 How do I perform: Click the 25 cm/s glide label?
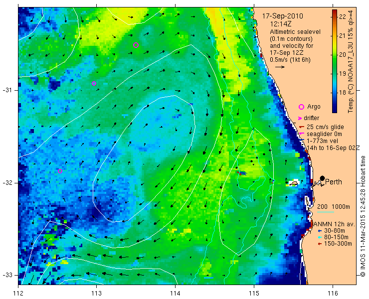(x=325, y=127)
